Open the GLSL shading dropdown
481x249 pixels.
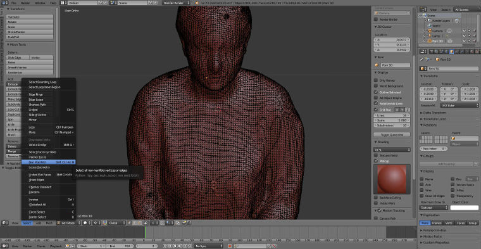392,150
